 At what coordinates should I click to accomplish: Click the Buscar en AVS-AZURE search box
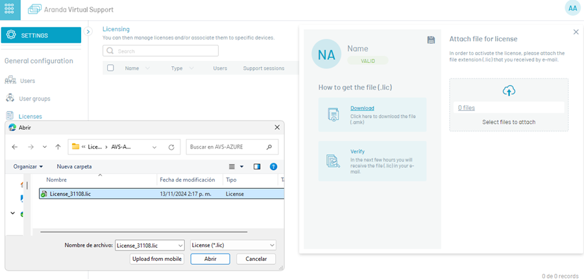click(232, 147)
